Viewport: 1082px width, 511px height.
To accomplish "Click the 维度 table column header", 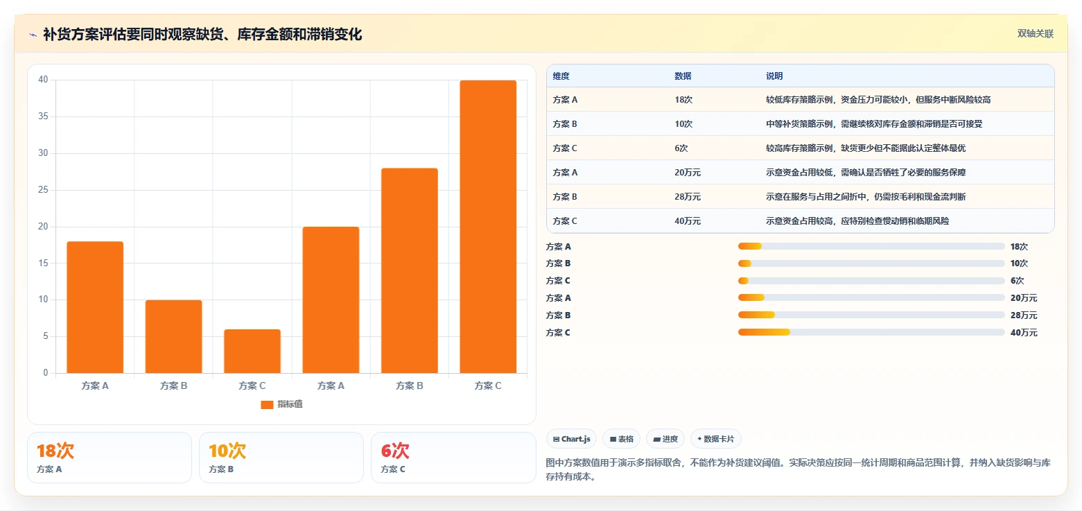I will [561, 76].
